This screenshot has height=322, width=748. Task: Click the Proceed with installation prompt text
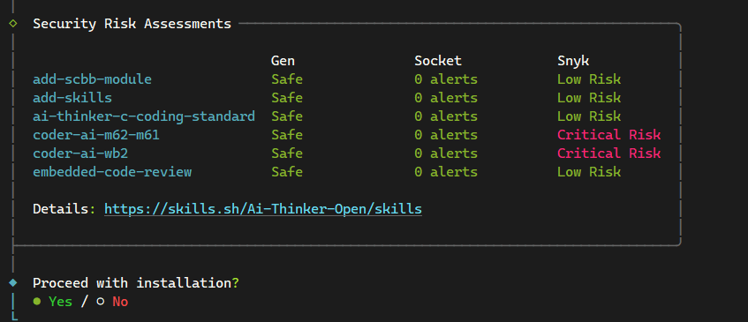[136, 283]
